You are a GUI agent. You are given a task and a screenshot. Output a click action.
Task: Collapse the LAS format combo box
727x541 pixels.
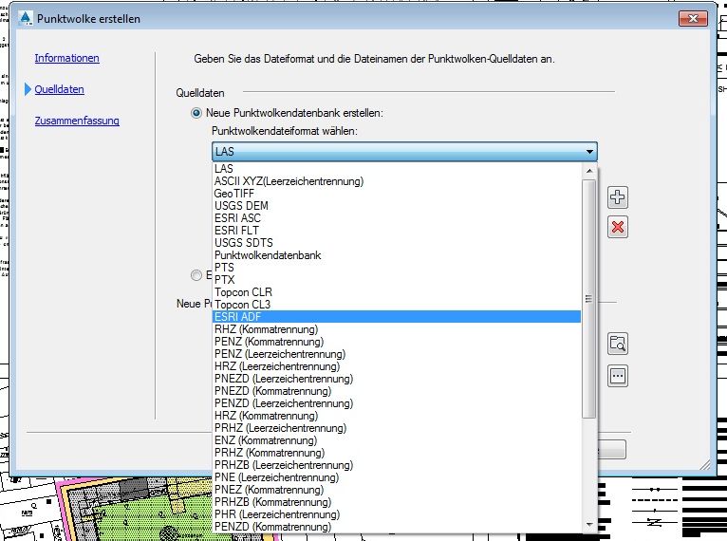click(589, 152)
